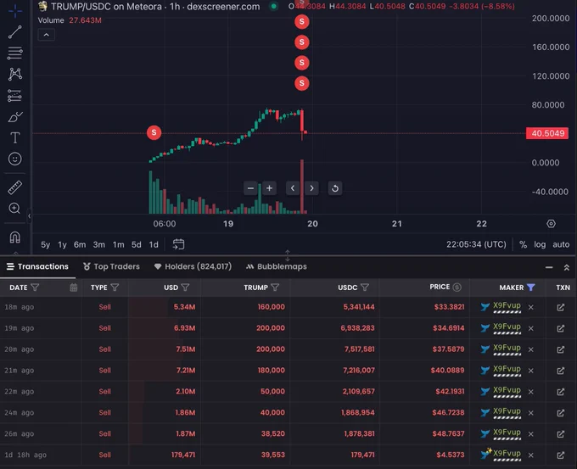577x469 pixels.
Task: Open transaction link for the 179,471 sell
Action: click(560, 455)
